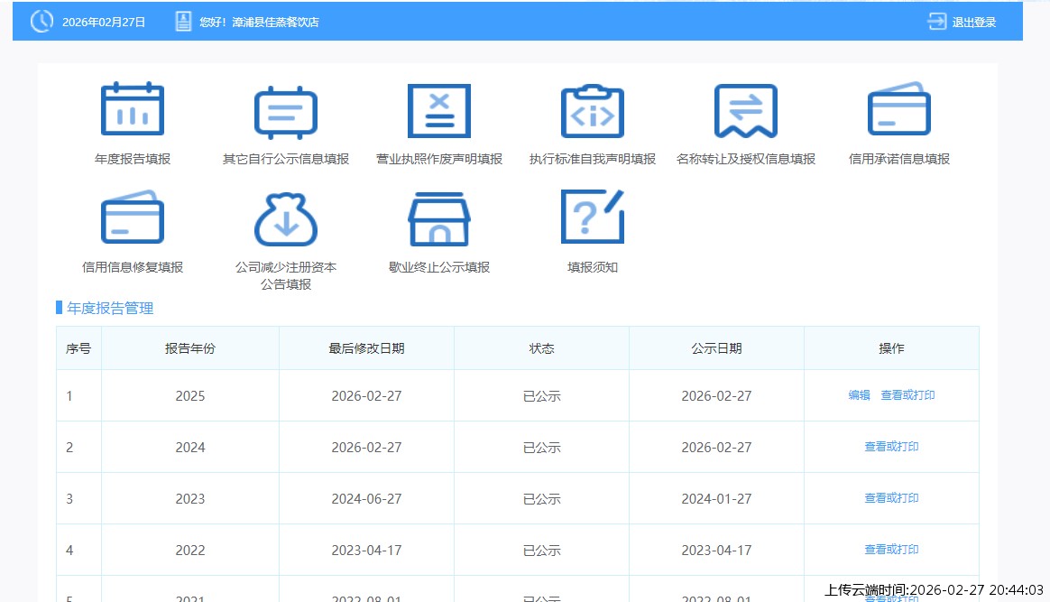Click the 最后修改日期 column header

click(x=367, y=348)
